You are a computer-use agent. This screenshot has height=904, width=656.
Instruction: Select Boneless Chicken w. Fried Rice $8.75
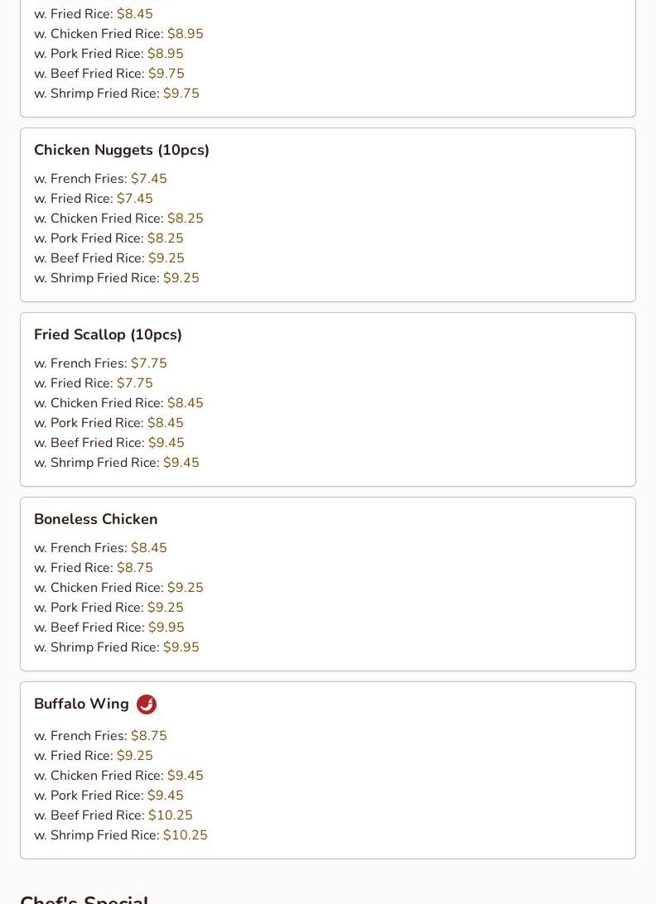[x=94, y=568]
